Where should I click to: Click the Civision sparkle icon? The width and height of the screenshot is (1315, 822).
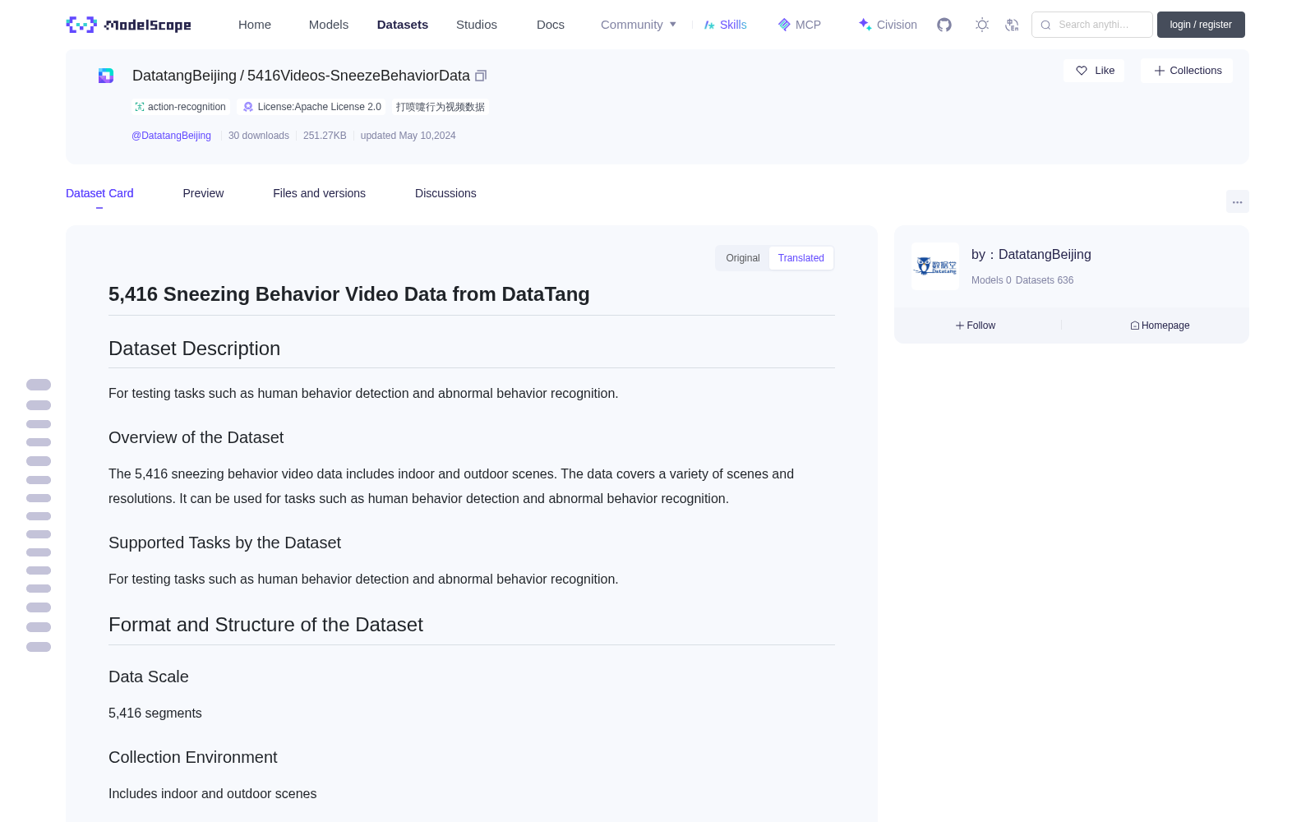(x=865, y=24)
